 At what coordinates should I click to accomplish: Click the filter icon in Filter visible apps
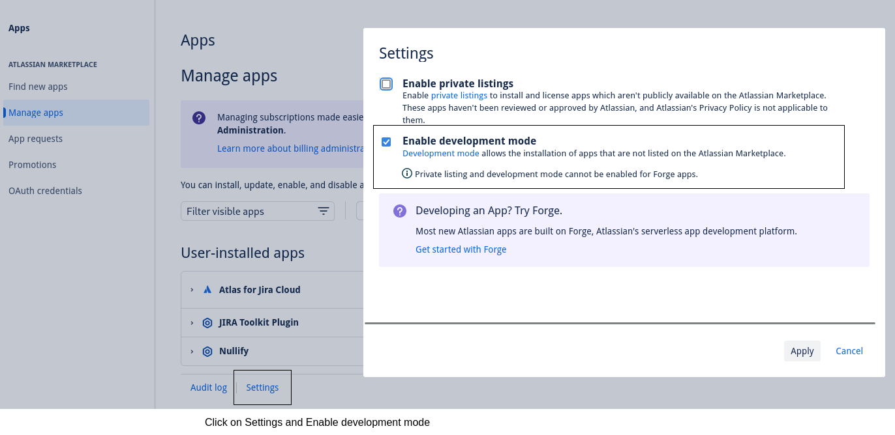(323, 211)
